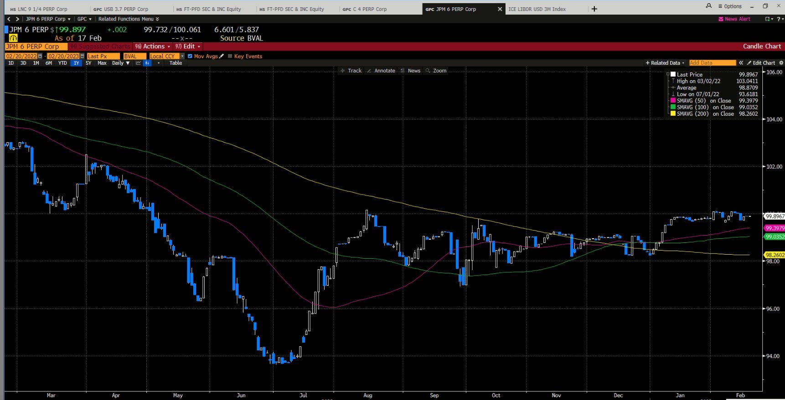
Task: Click the yellow gauge icon under ticker
Action: pos(13,38)
